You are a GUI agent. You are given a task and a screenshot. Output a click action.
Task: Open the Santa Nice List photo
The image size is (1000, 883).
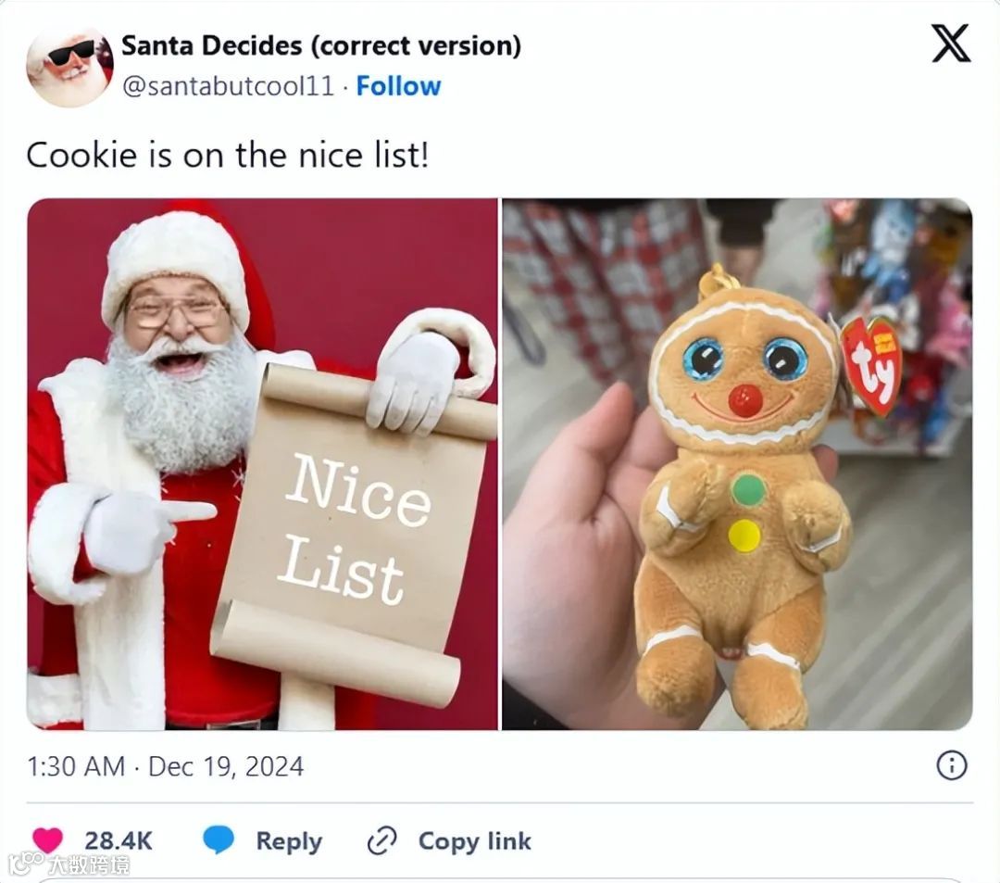262,464
